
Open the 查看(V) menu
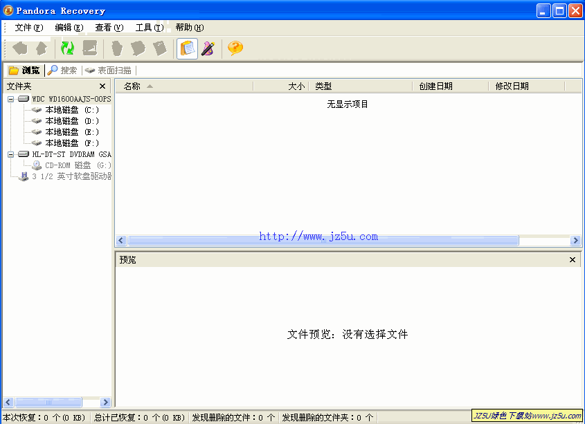[x=109, y=28]
